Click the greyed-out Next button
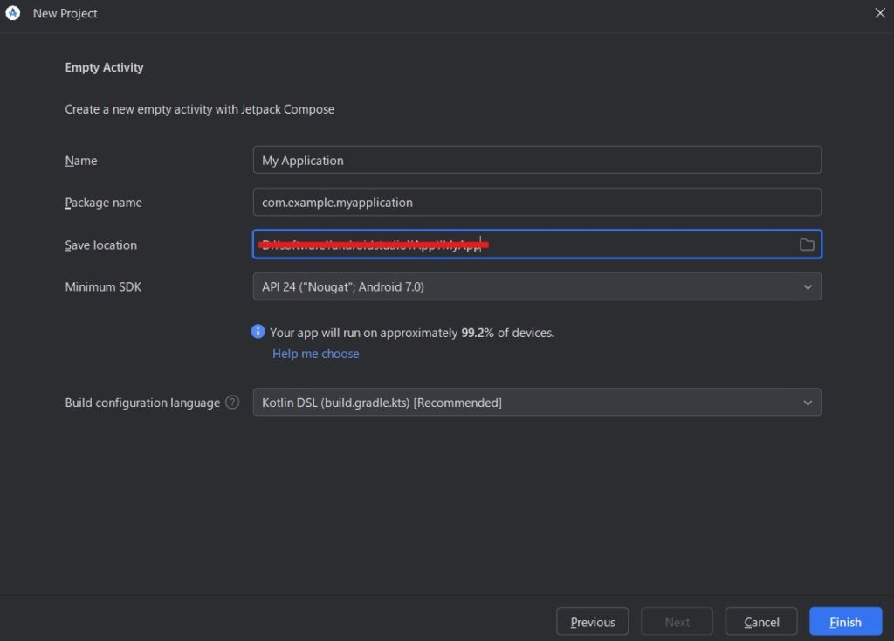This screenshot has width=894, height=641. pyautogui.click(x=677, y=622)
